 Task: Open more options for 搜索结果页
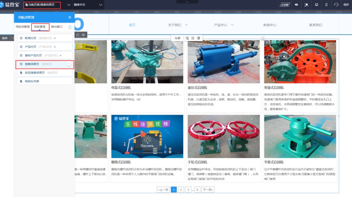tap(69, 64)
